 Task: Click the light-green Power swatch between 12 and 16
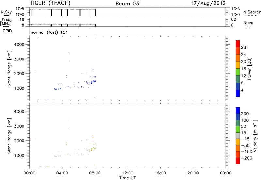pyautogui.click(x=238, y=72)
